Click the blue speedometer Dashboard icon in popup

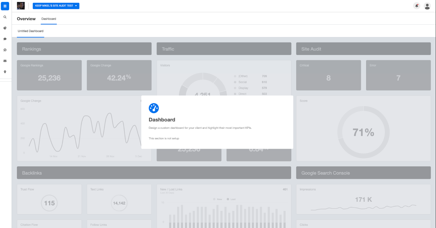point(154,108)
